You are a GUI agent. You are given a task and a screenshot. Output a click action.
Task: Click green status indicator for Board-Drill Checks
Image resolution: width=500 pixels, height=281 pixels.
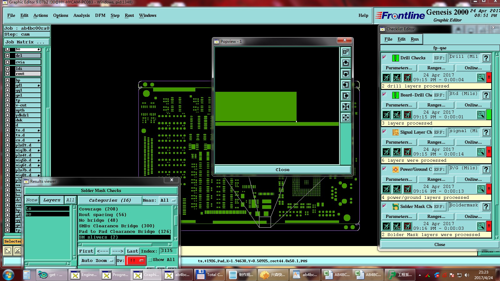tap(489, 115)
